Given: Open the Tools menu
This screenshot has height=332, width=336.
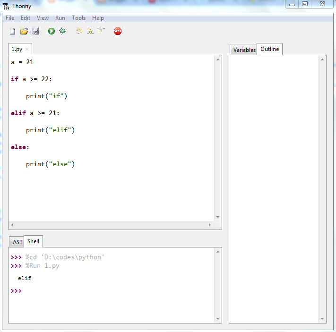Looking at the screenshot, I should (x=78, y=18).
